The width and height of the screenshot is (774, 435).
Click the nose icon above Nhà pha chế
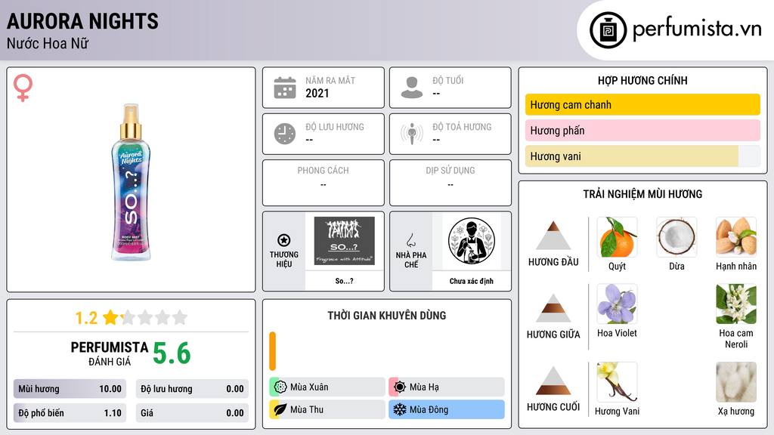(410, 240)
